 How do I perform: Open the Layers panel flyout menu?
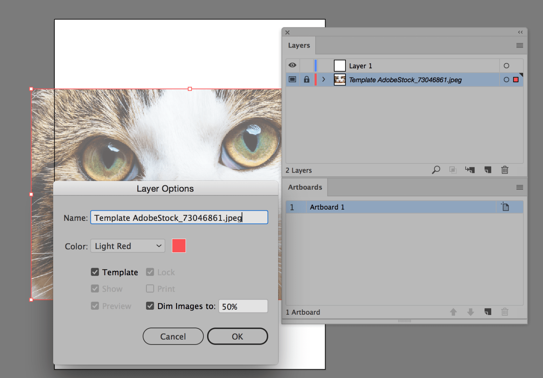click(x=519, y=45)
